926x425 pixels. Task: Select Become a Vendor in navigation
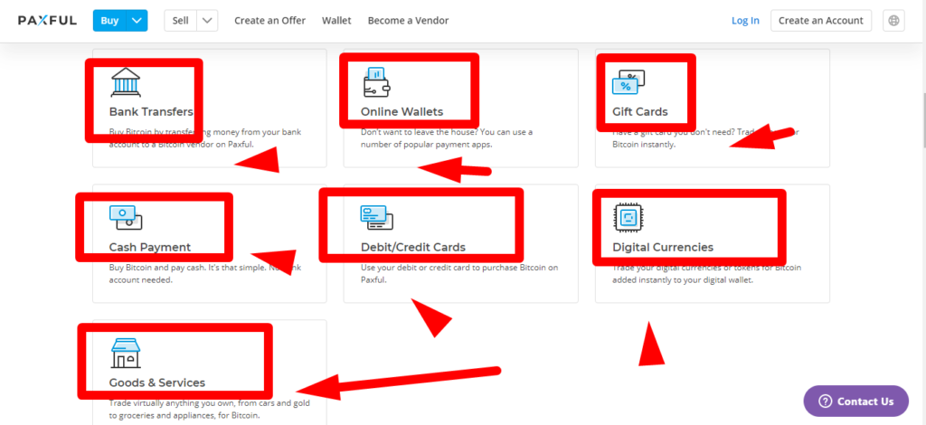click(x=408, y=21)
